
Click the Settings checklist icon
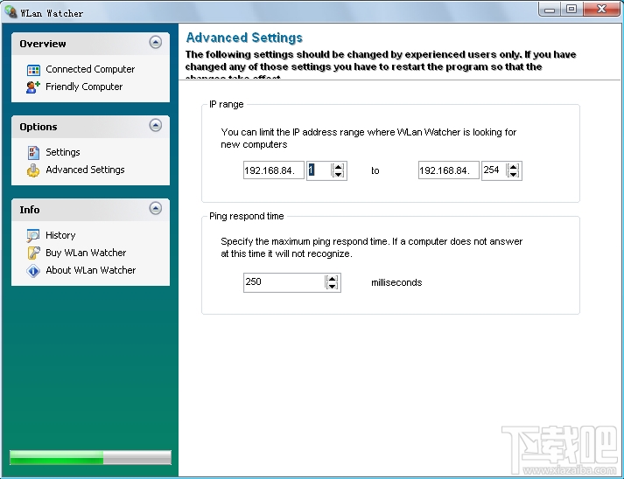click(x=33, y=152)
